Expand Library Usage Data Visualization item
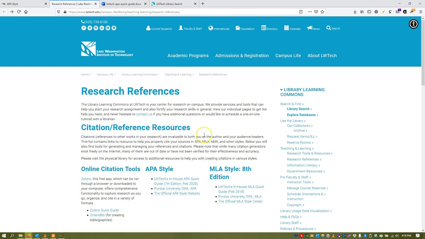This screenshot has width=425, height=239. point(306,211)
